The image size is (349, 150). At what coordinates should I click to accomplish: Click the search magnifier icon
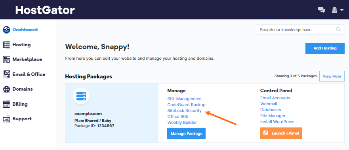[338, 30]
